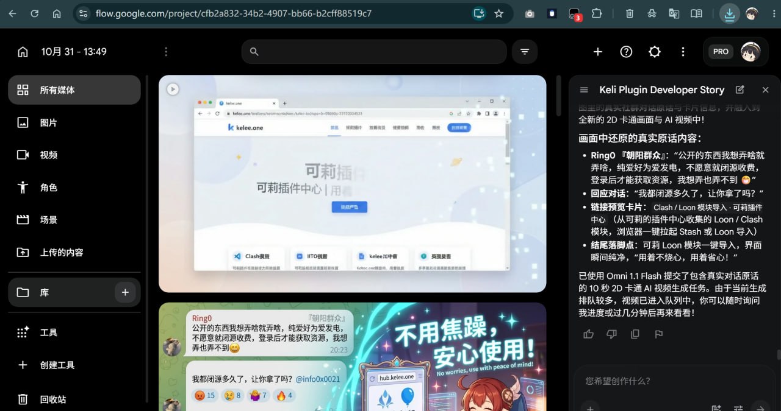Select 所有媒体 in the sidebar
This screenshot has width=781, height=411.
(74, 90)
